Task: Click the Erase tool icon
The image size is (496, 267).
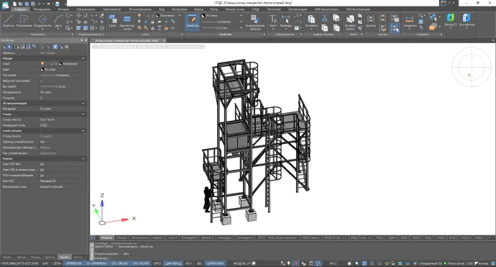Action: 102,15
